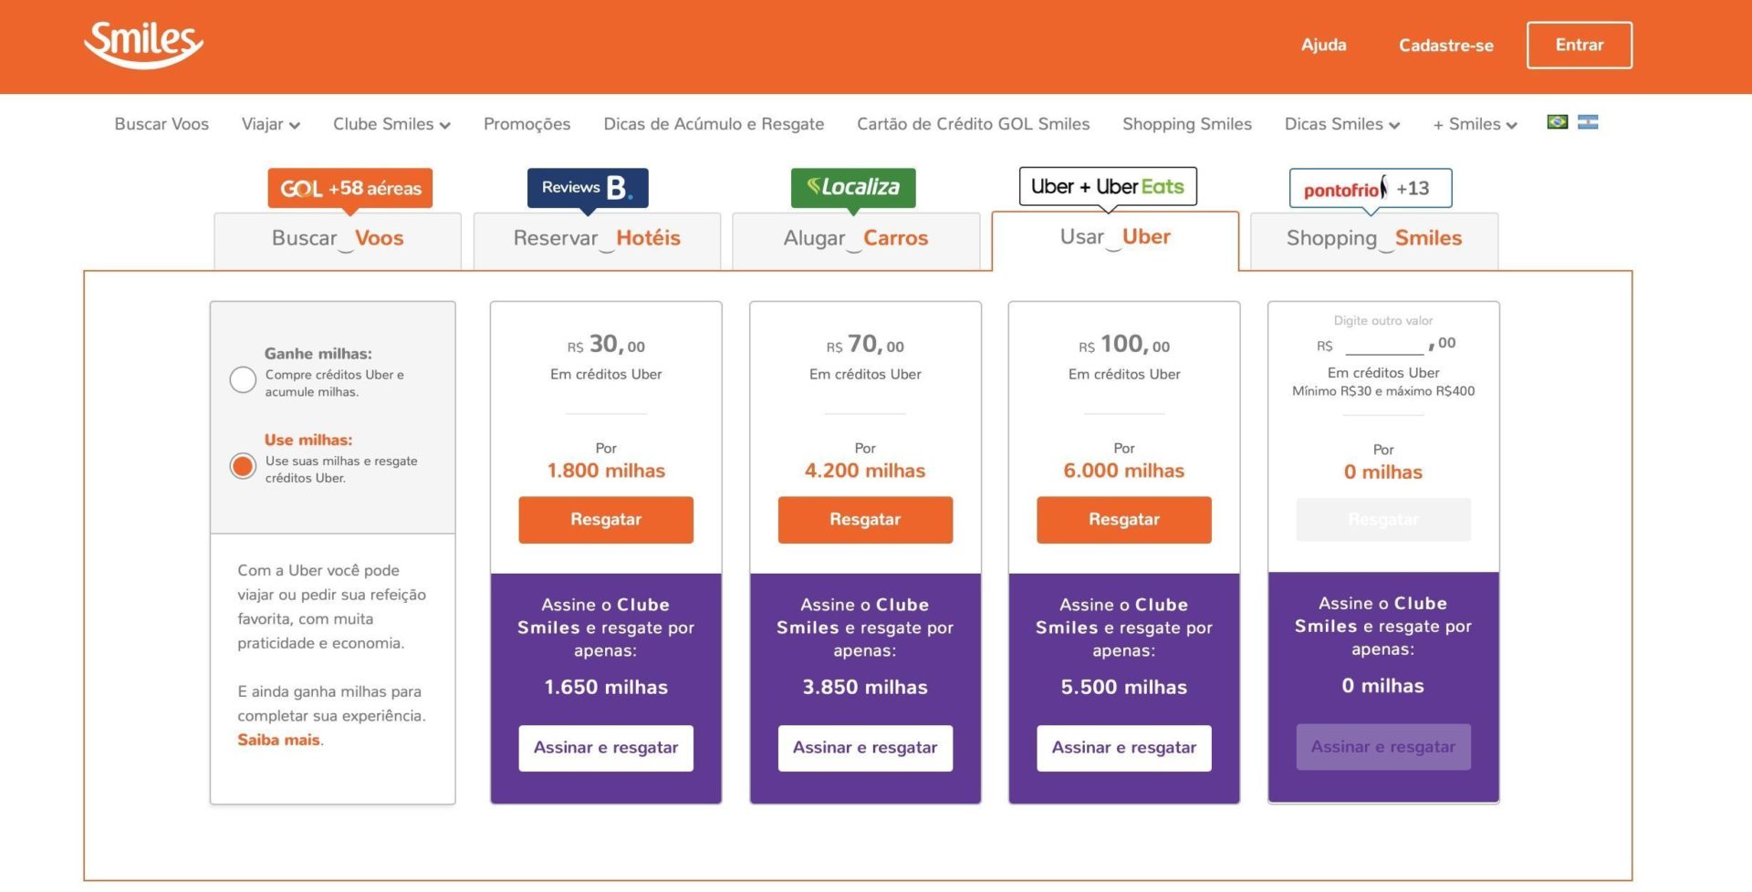Open the Shopping Smiles nav item
This screenshot has height=892, width=1752.
1187,124
